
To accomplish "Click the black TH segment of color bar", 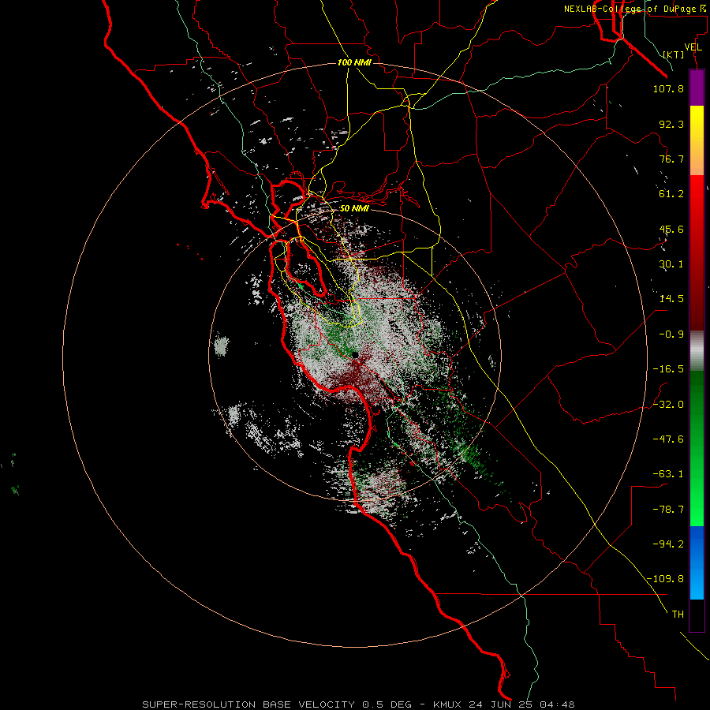I will point(697,615).
